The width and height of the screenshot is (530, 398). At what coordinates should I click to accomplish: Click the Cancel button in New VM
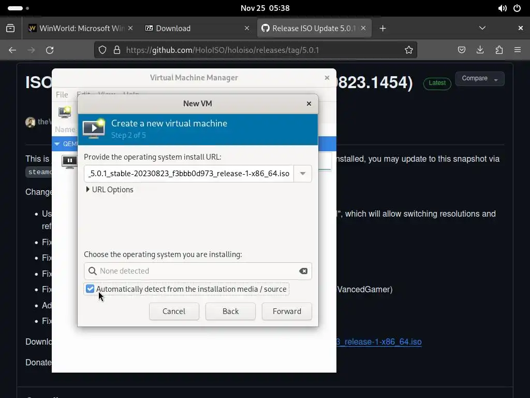(174, 311)
